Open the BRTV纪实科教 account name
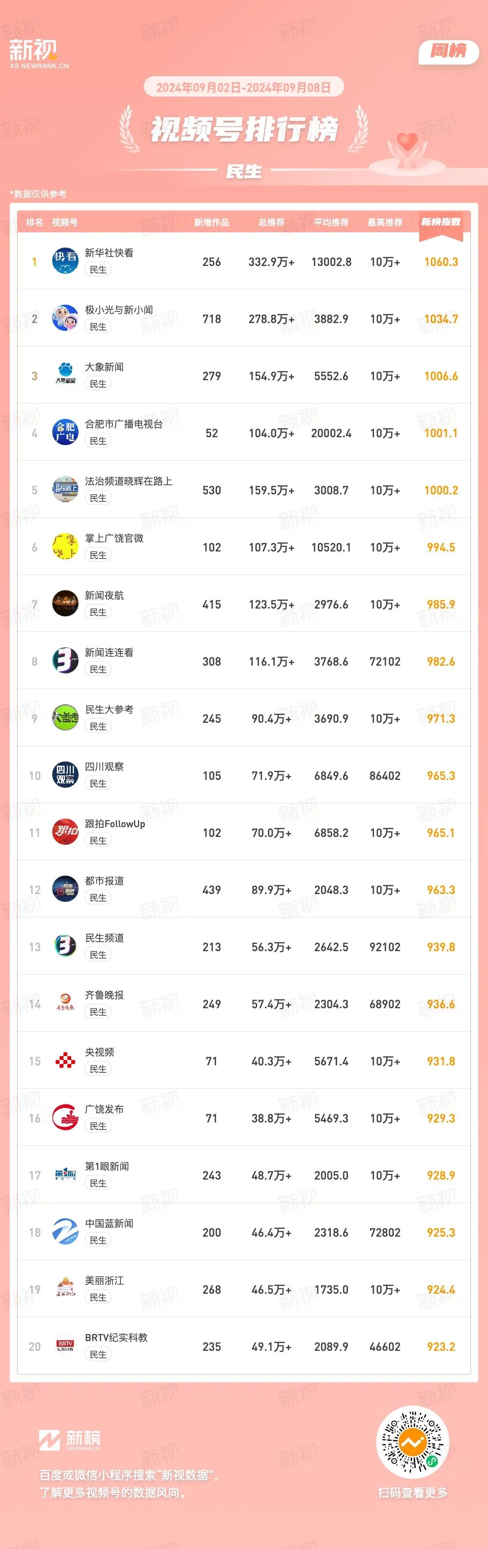Viewport: 488px width, 1549px height. pos(116,1337)
